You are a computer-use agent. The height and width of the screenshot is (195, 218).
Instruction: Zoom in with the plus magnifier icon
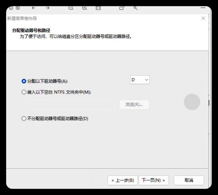point(85,8)
